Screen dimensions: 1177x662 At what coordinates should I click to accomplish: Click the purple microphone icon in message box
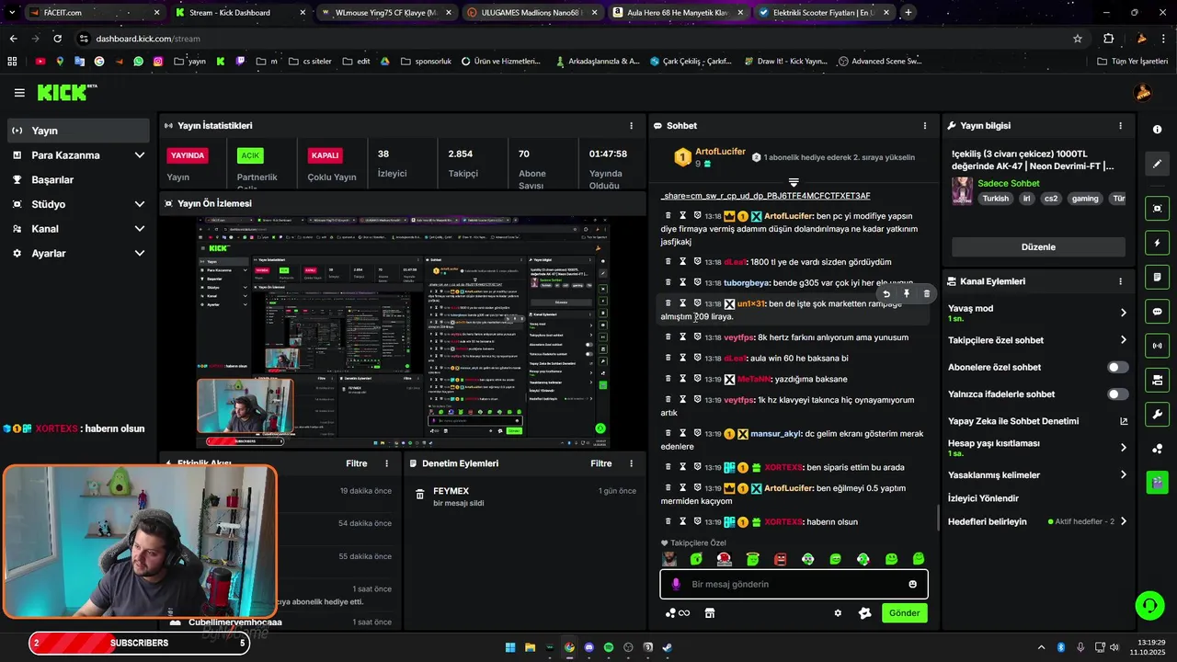(x=676, y=584)
